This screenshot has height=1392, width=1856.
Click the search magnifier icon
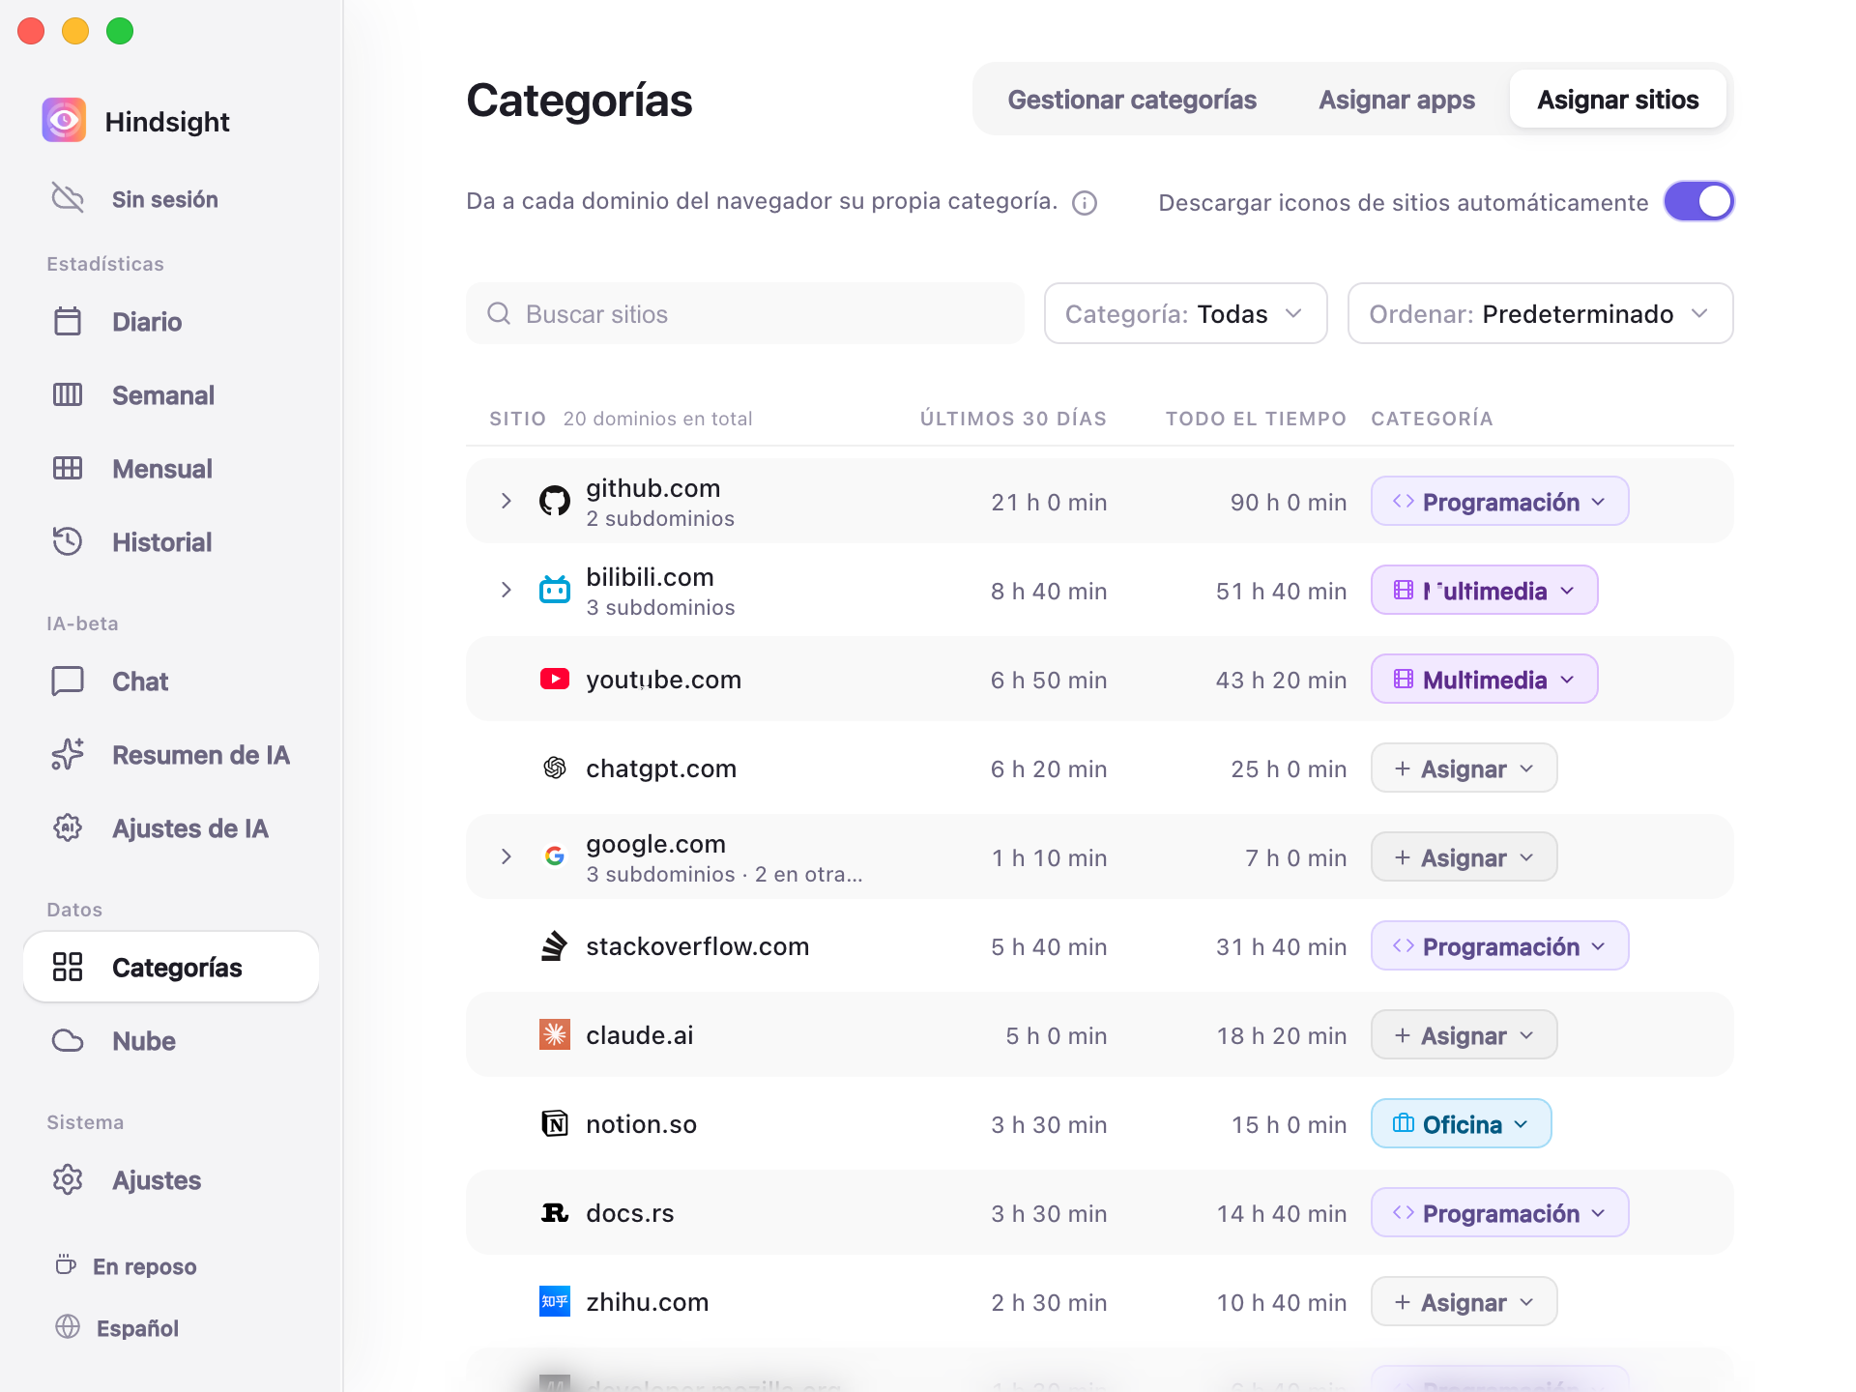pos(499,313)
